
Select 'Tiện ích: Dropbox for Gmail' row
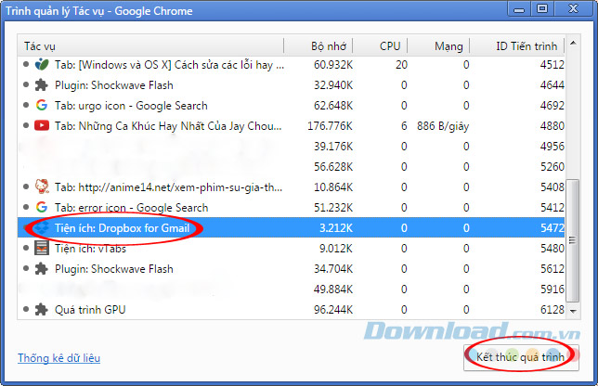291,228
